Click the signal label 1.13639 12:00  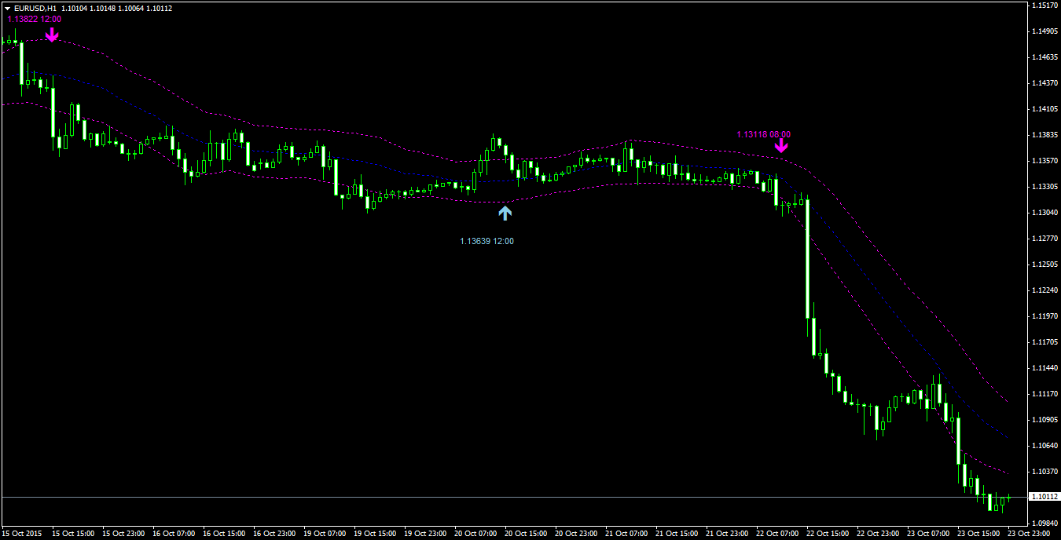487,241
